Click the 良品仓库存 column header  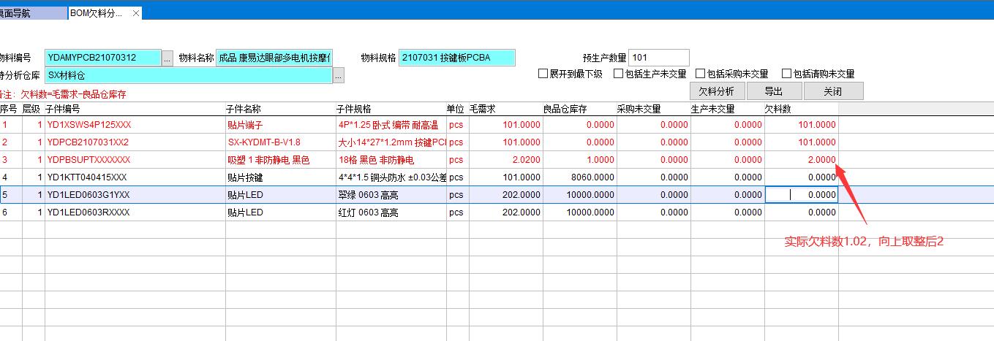(578, 109)
